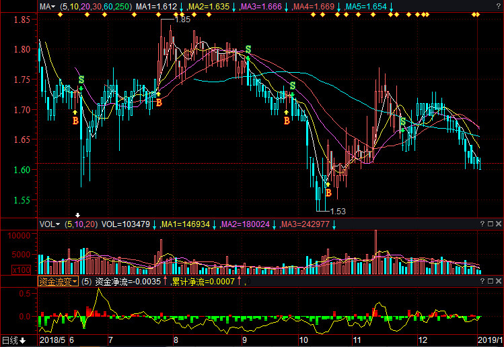Screen dimensions: 504x347
Task: Select the MA4=1.669 value
Action: coord(314,7)
